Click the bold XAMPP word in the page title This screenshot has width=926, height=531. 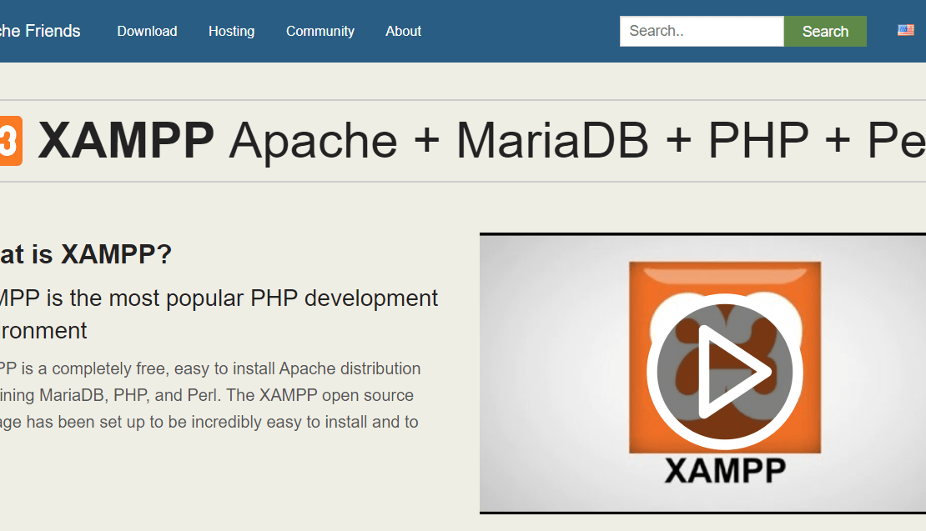(126, 140)
